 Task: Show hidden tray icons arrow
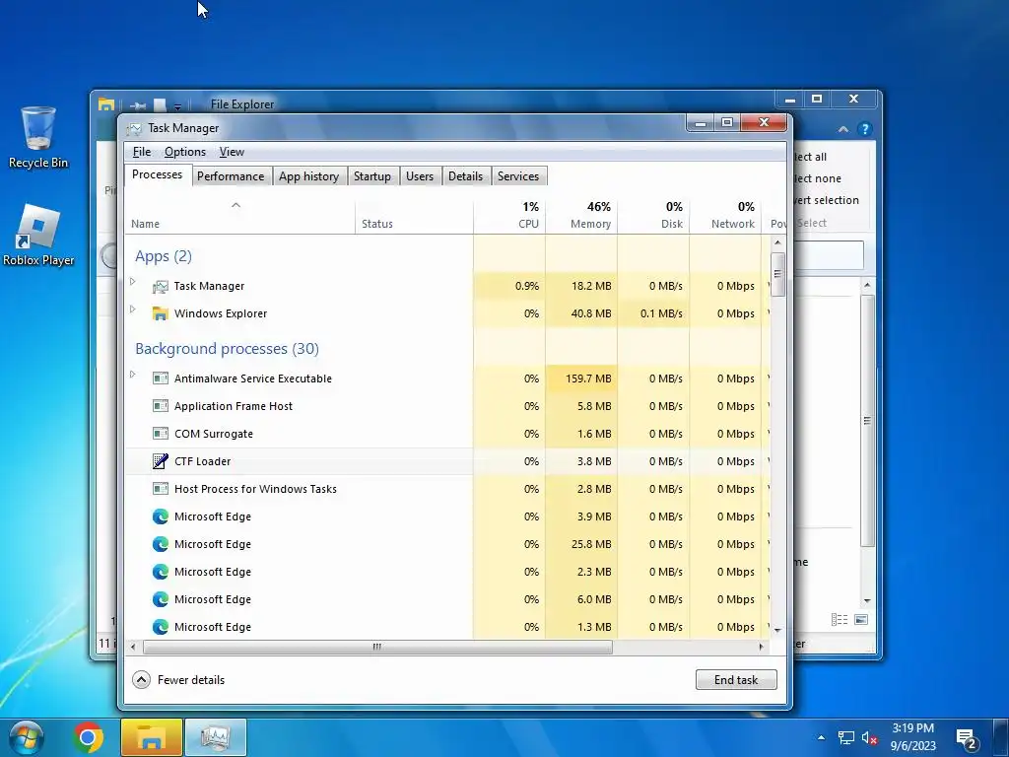[x=821, y=737]
